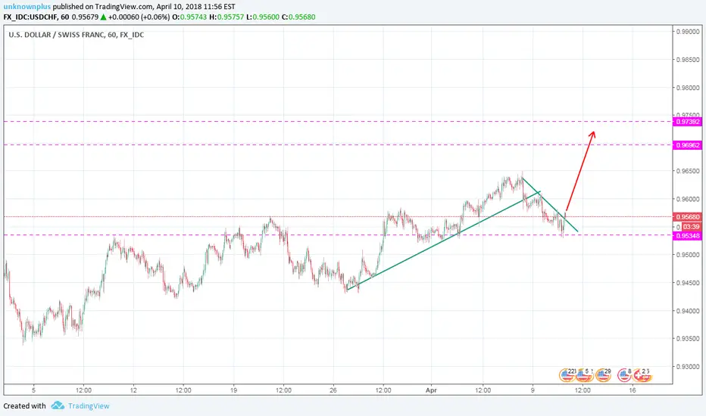Click the 0.98500 price axis label
This screenshot has width=706, height=416.
688,59
